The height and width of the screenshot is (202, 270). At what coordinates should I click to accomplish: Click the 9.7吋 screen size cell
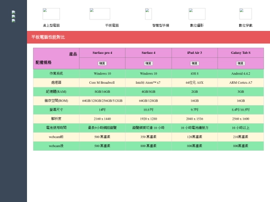point(194,110)
